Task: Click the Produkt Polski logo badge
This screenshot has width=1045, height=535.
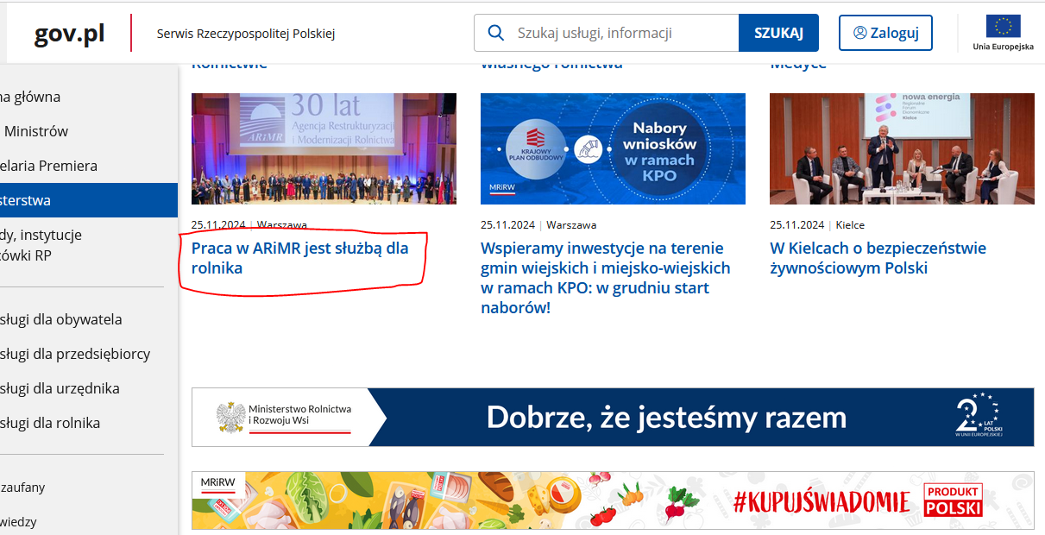Action: [954, 500]
